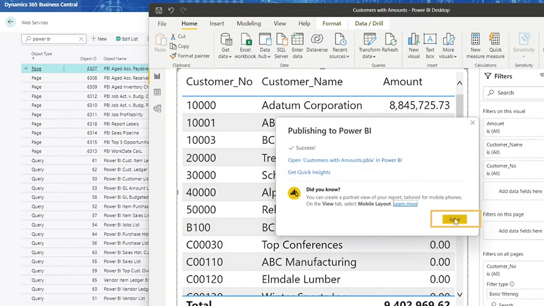Select the PBI Job Profitability row

pos(85,114)
